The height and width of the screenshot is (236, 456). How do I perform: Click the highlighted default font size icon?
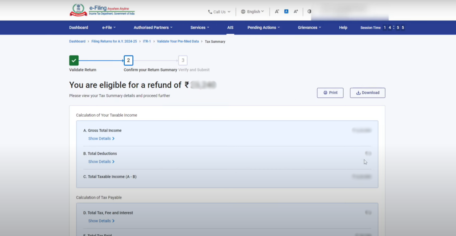286,11
